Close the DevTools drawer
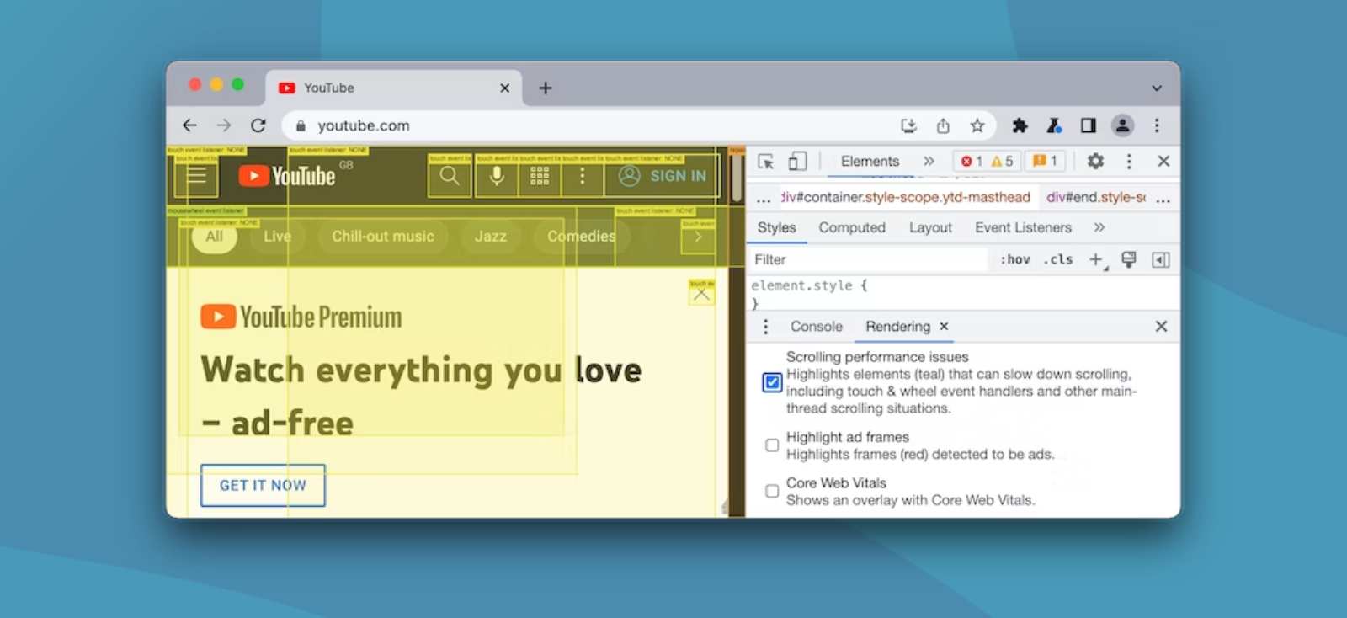 [x=1161, y=327]
